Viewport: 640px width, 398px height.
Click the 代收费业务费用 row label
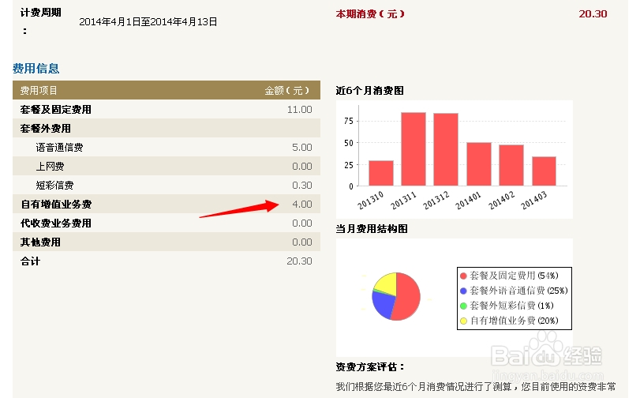click(x=56, y=223)
